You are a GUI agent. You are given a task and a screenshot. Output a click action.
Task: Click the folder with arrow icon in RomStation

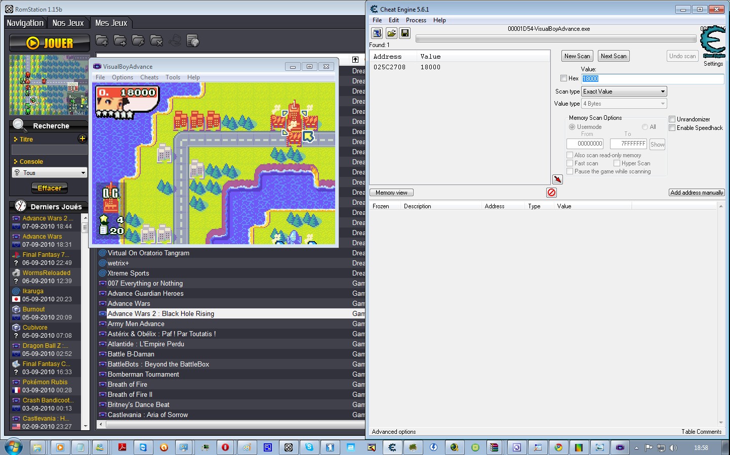click(120, 41)
